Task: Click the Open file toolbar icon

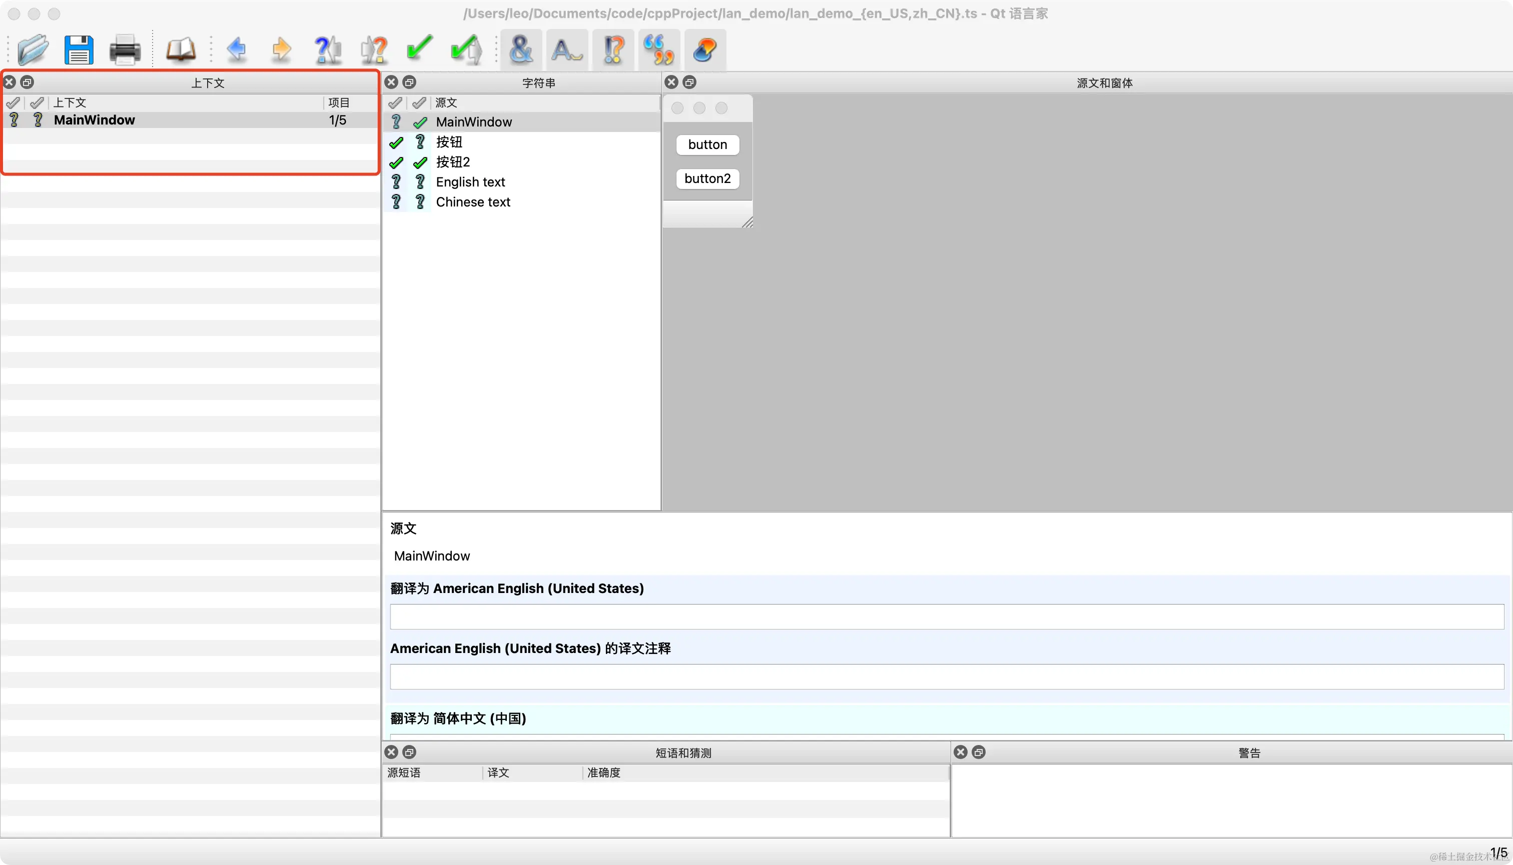Action: [x=33, y=49]
